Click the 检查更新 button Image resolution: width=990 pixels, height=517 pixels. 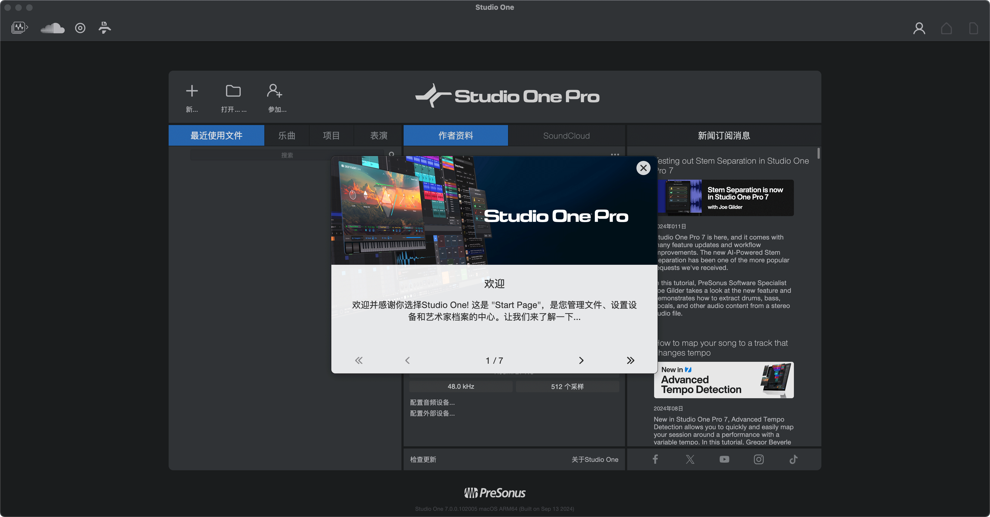[x=423, y=459]
